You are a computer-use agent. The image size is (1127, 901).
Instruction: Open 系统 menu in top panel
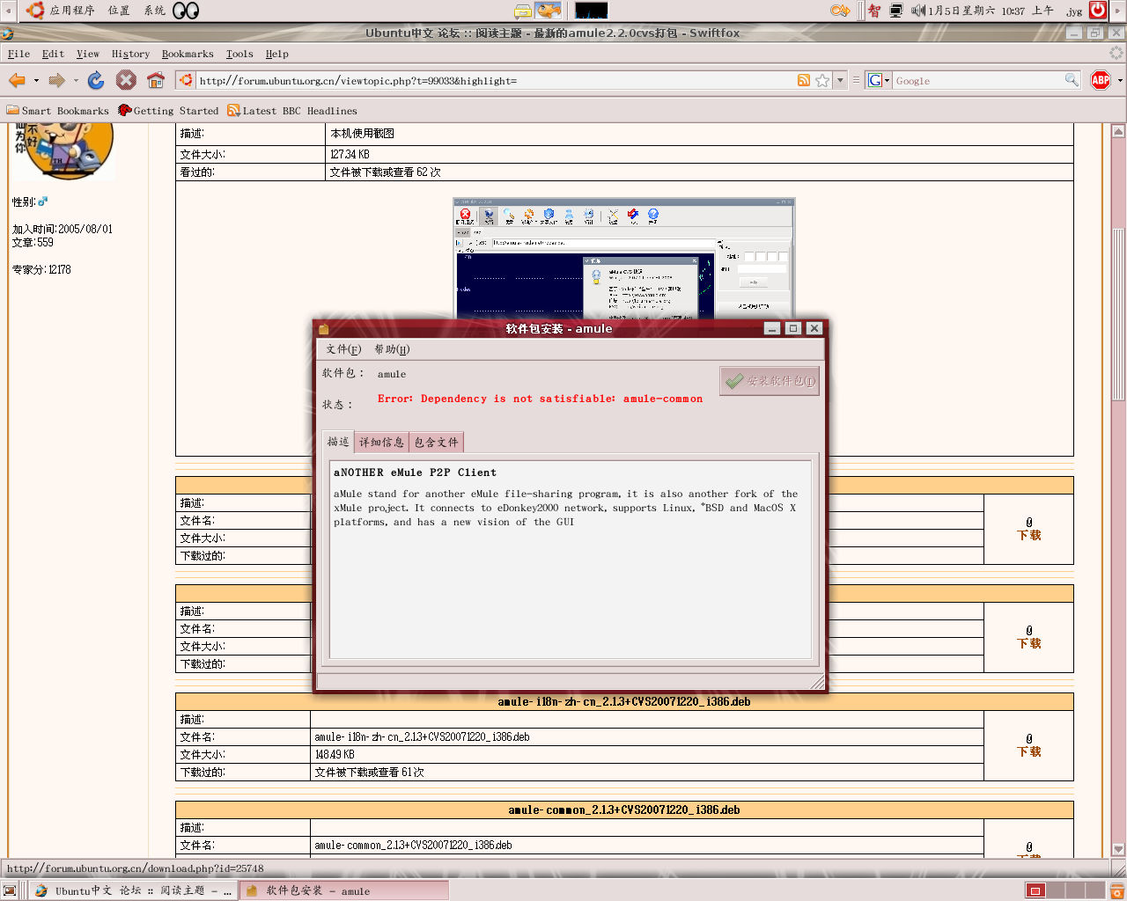(x=154, y=11)
